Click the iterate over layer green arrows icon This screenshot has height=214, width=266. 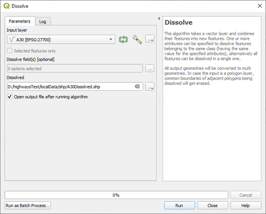[x=123, y=40]
